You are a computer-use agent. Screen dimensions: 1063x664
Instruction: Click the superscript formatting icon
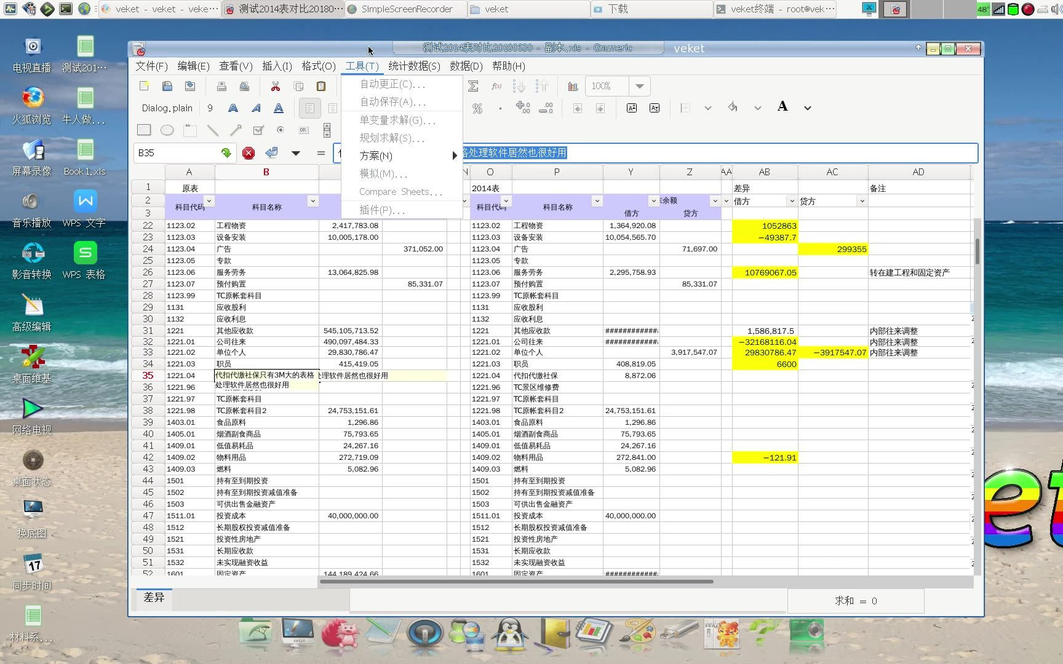click(632, 108)
